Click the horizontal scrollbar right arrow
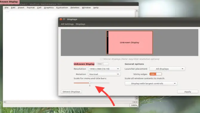The width and height of the screenshot is (200, 113). point(137,102)
